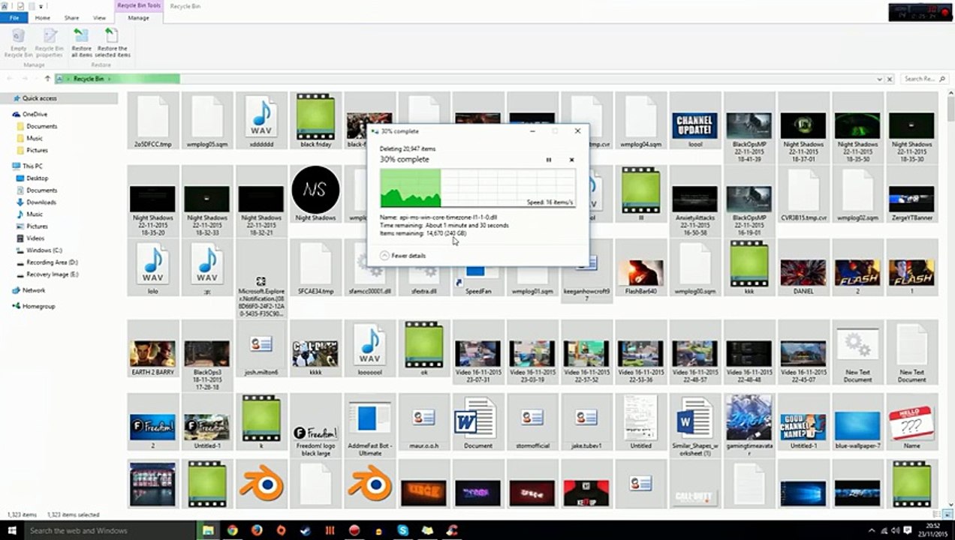Select the Word file named Document
The image size is (955, 540).
pyautogui.click(x=477, y=421)
